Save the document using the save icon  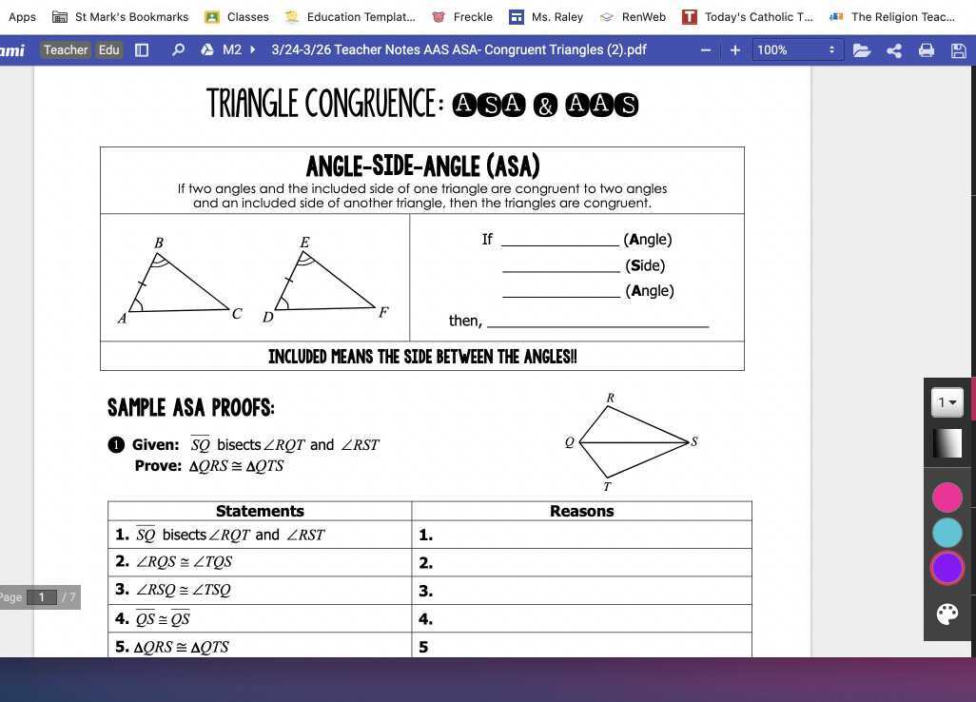[959, 49]
